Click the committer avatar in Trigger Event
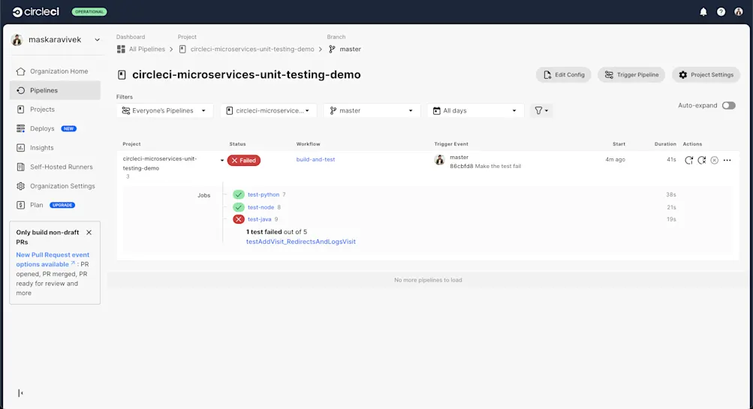Screen dimensions: 753x409 pos(439,161)
